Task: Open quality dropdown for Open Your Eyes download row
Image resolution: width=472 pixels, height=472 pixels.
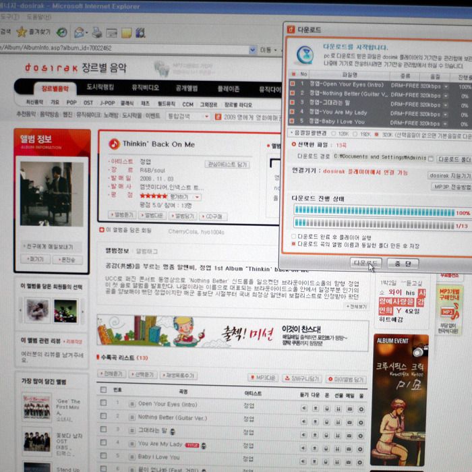Action: [x=446, y=87]
